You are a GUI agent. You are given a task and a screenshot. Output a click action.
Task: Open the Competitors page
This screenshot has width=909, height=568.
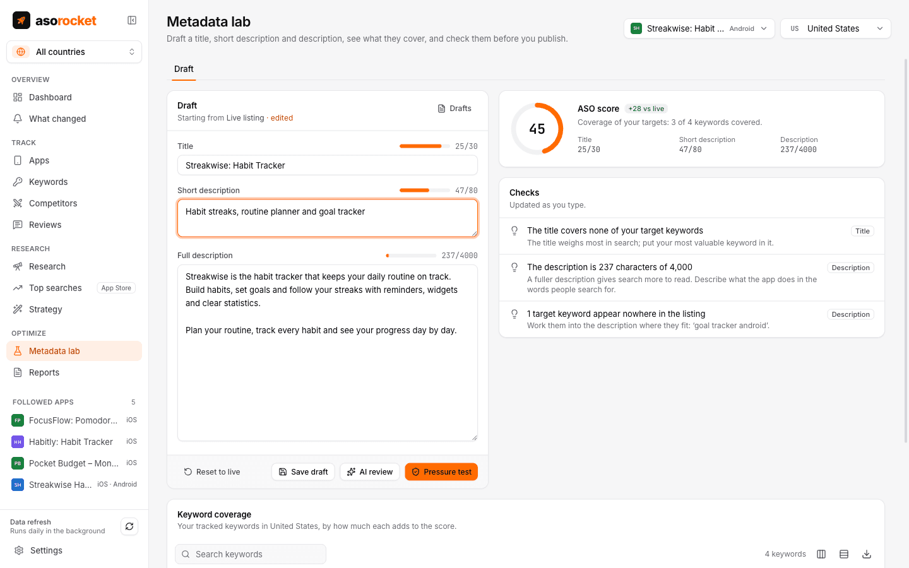click(74, 203)
